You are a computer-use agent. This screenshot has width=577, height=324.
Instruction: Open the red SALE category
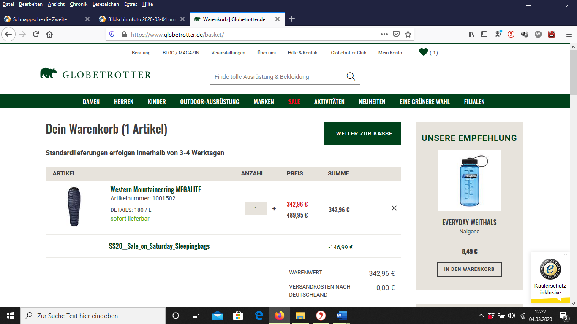[294, 102]
